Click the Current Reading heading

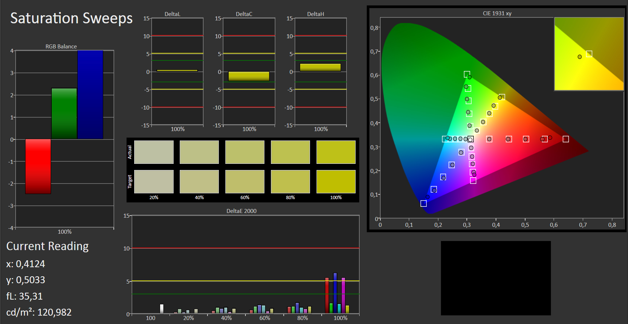pyautogui.click(x=47, y=246)
